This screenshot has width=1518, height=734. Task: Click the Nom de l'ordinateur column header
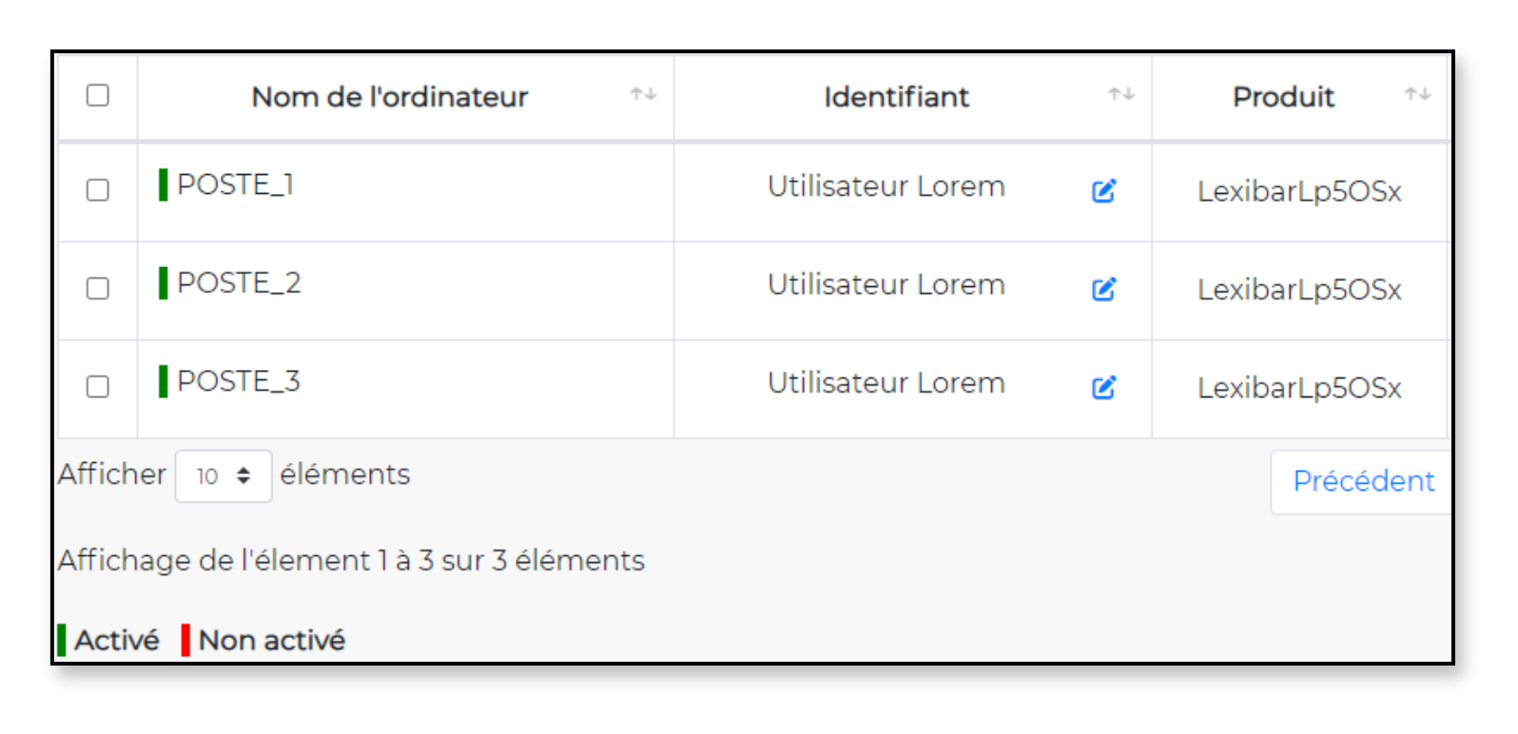[x=389, y=97]
